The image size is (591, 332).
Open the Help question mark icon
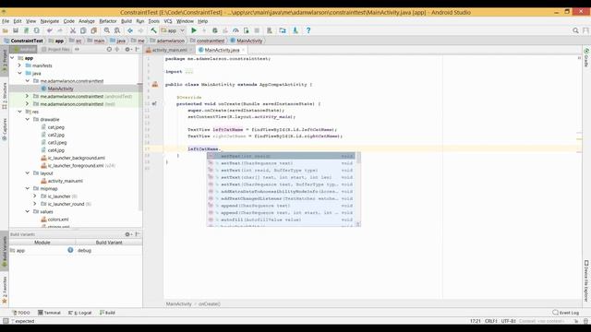[x=308, y=30]
